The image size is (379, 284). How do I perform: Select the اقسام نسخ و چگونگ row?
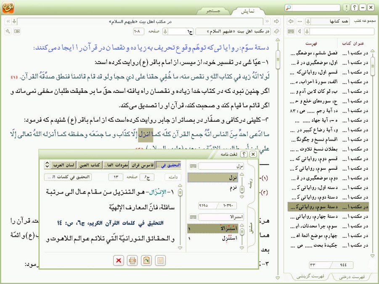(x=328, y=139)
